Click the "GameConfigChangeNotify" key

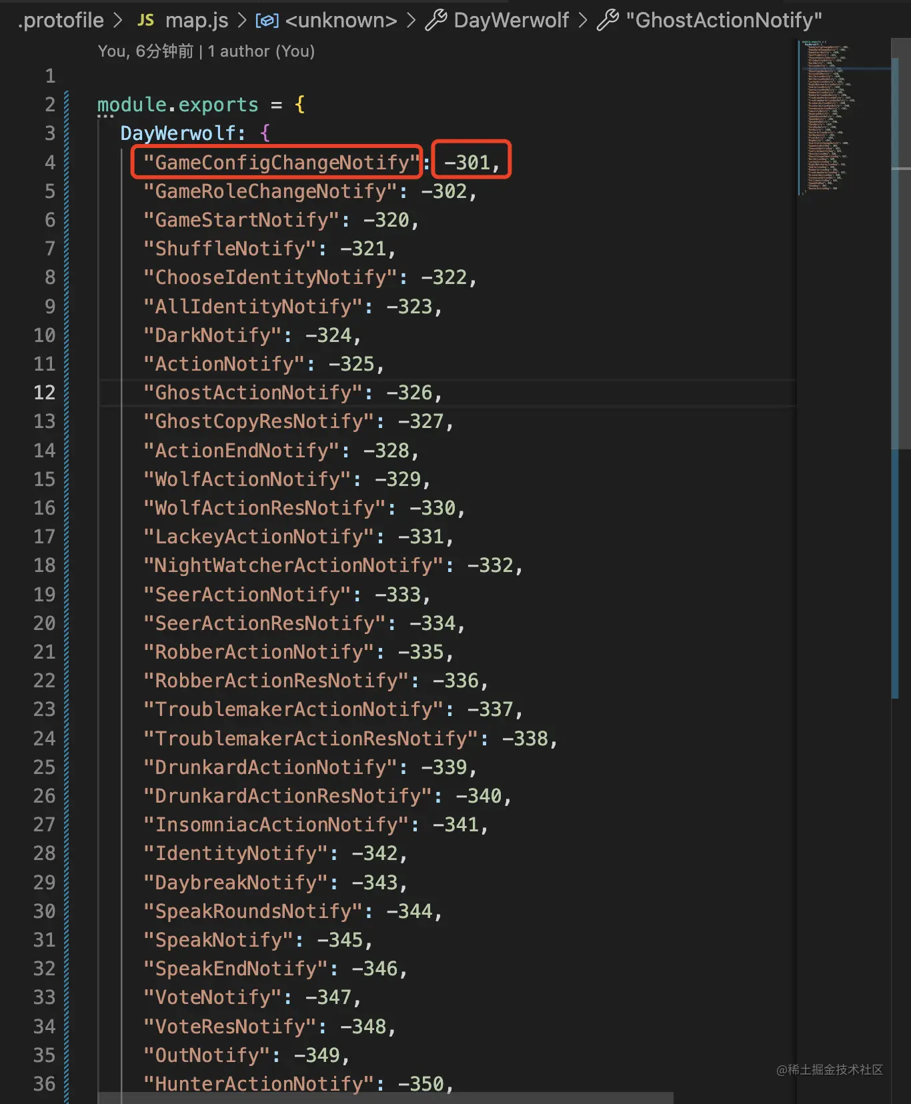[x=281, y=162]
